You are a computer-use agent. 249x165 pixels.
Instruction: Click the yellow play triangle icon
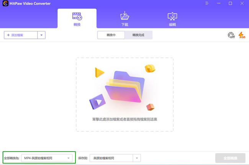[100, 72]
